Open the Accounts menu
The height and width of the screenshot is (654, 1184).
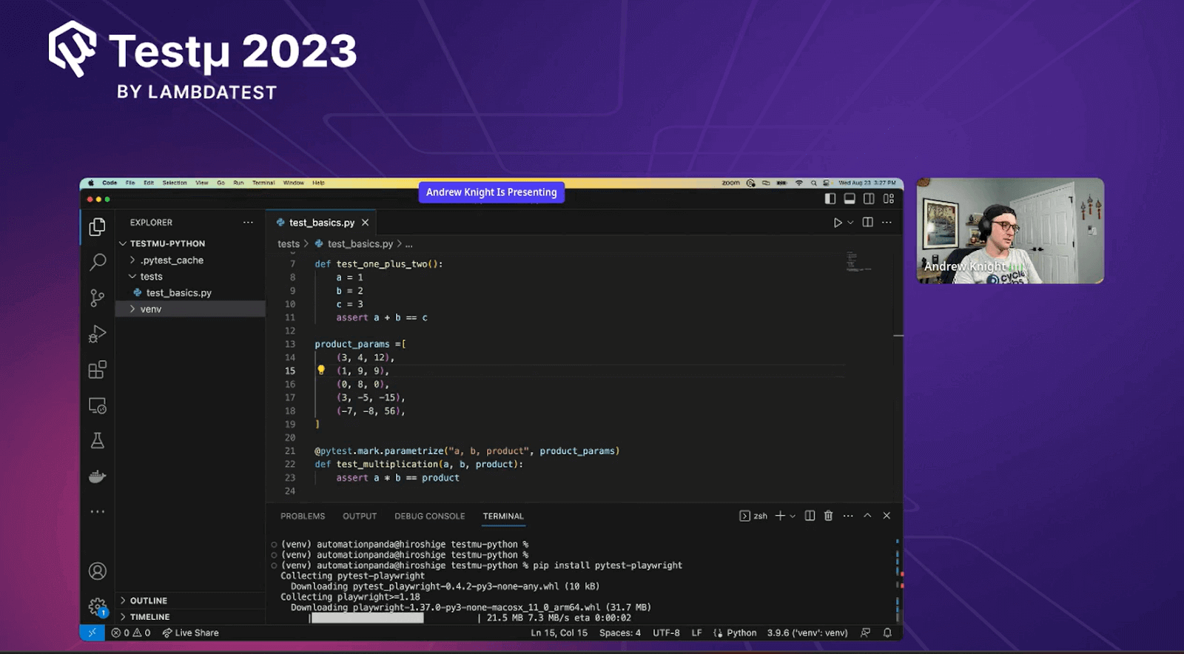point(97,571)
